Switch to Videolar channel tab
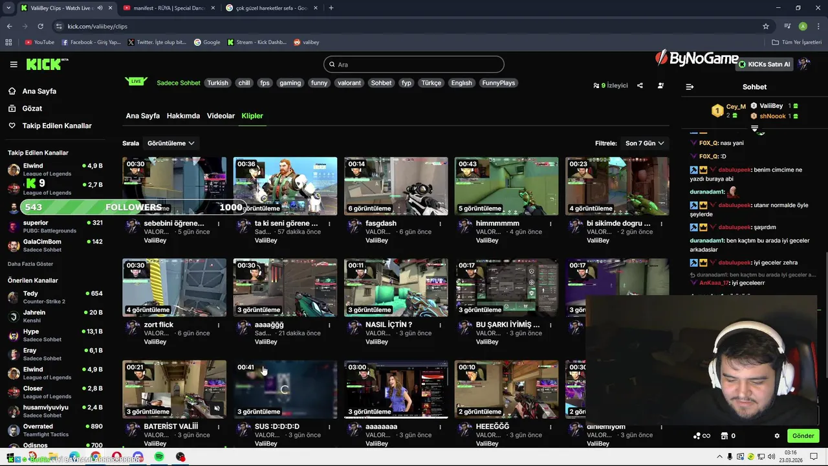Screen dimensions: 828x466 coord(221,116)
